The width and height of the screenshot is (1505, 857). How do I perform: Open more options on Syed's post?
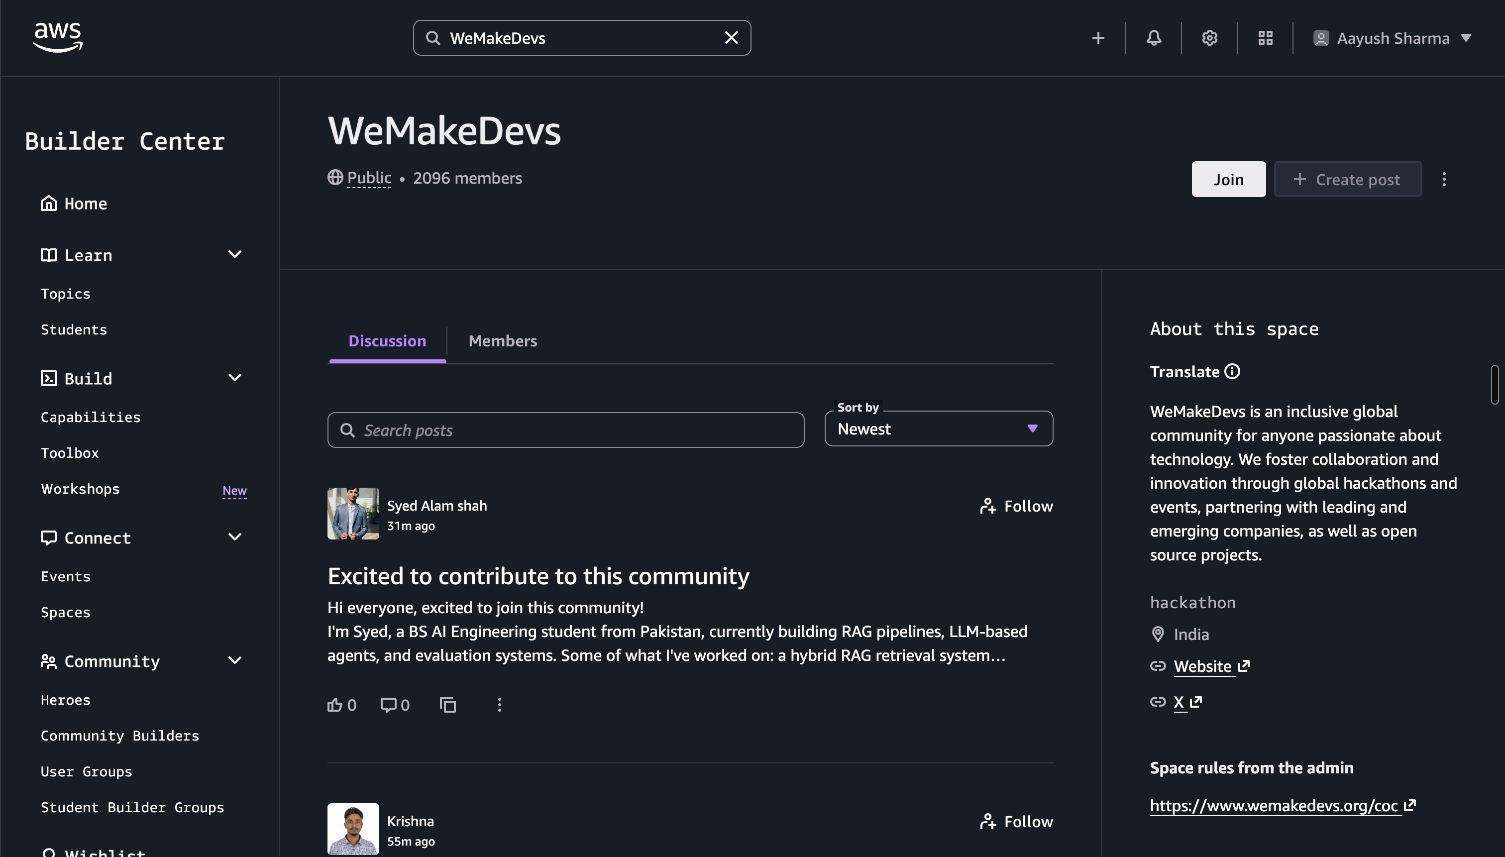click(499, 705)
